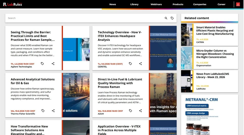Click the date Th, 4.6.2026 19:00 CEST
The width and height of the screenshot is (244, 135).
tap(22, 64)
